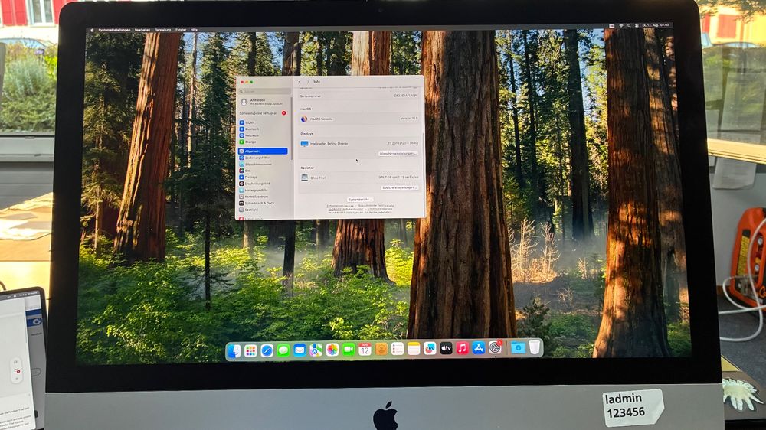Open Music app in the Dock

462,347
